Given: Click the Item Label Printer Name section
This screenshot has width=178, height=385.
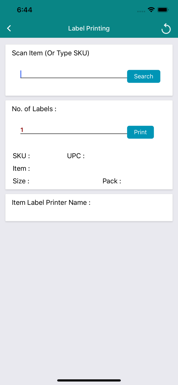Looking at the screenshot, I should (51, 203).
